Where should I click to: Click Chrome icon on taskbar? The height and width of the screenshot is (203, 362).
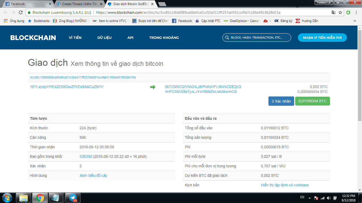40,198
